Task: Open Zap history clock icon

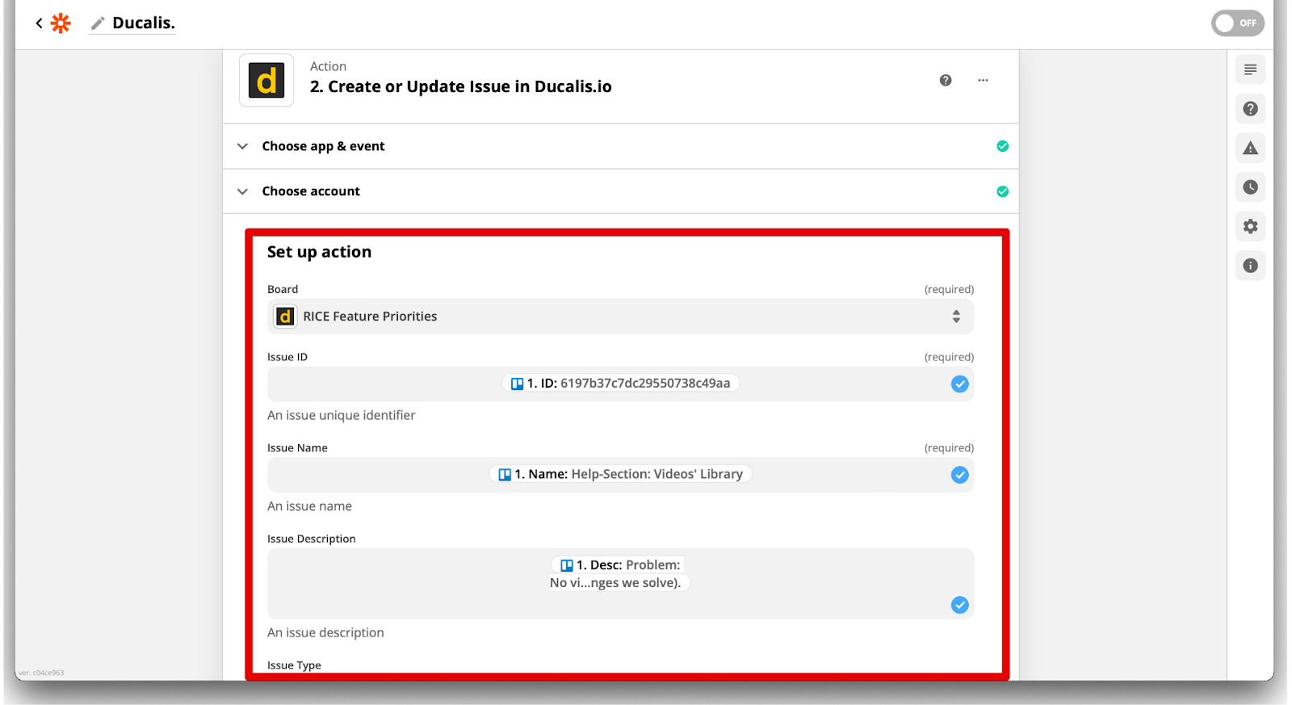Action: (1250, 187)
